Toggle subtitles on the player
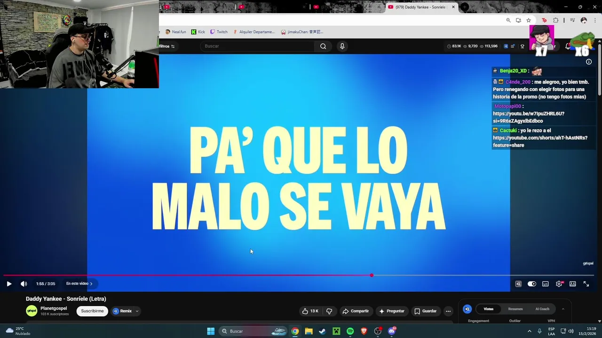 pyautogui.click(x=546, y=284)
